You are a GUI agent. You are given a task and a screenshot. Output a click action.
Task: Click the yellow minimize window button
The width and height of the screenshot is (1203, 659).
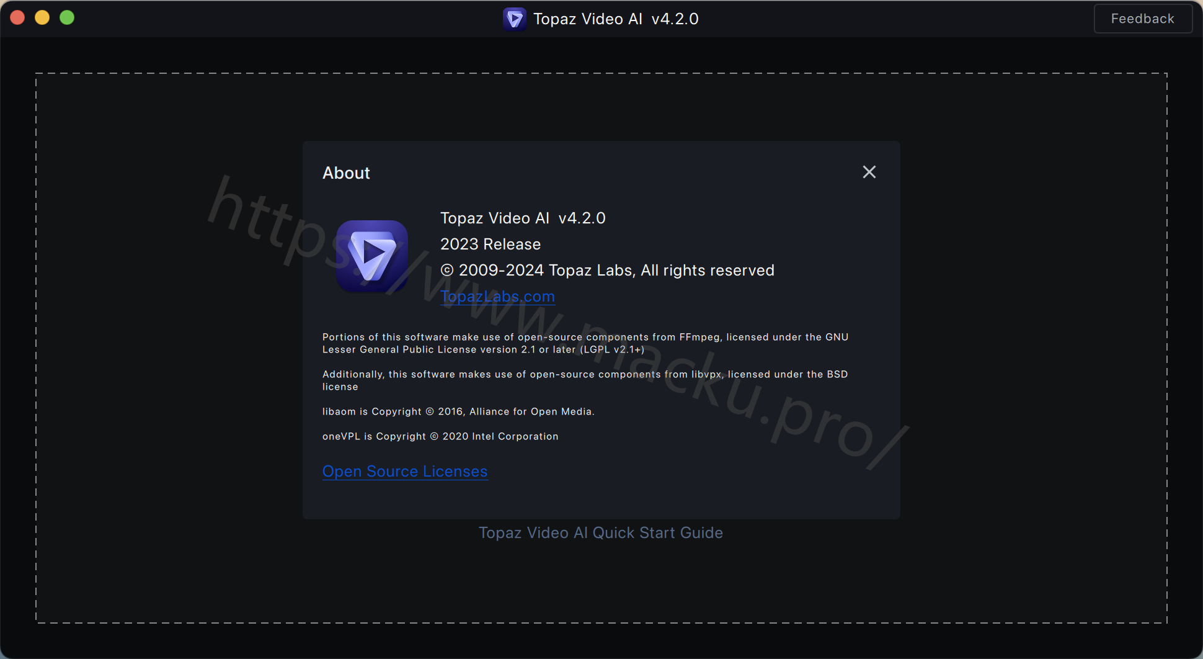pos(42,18)
